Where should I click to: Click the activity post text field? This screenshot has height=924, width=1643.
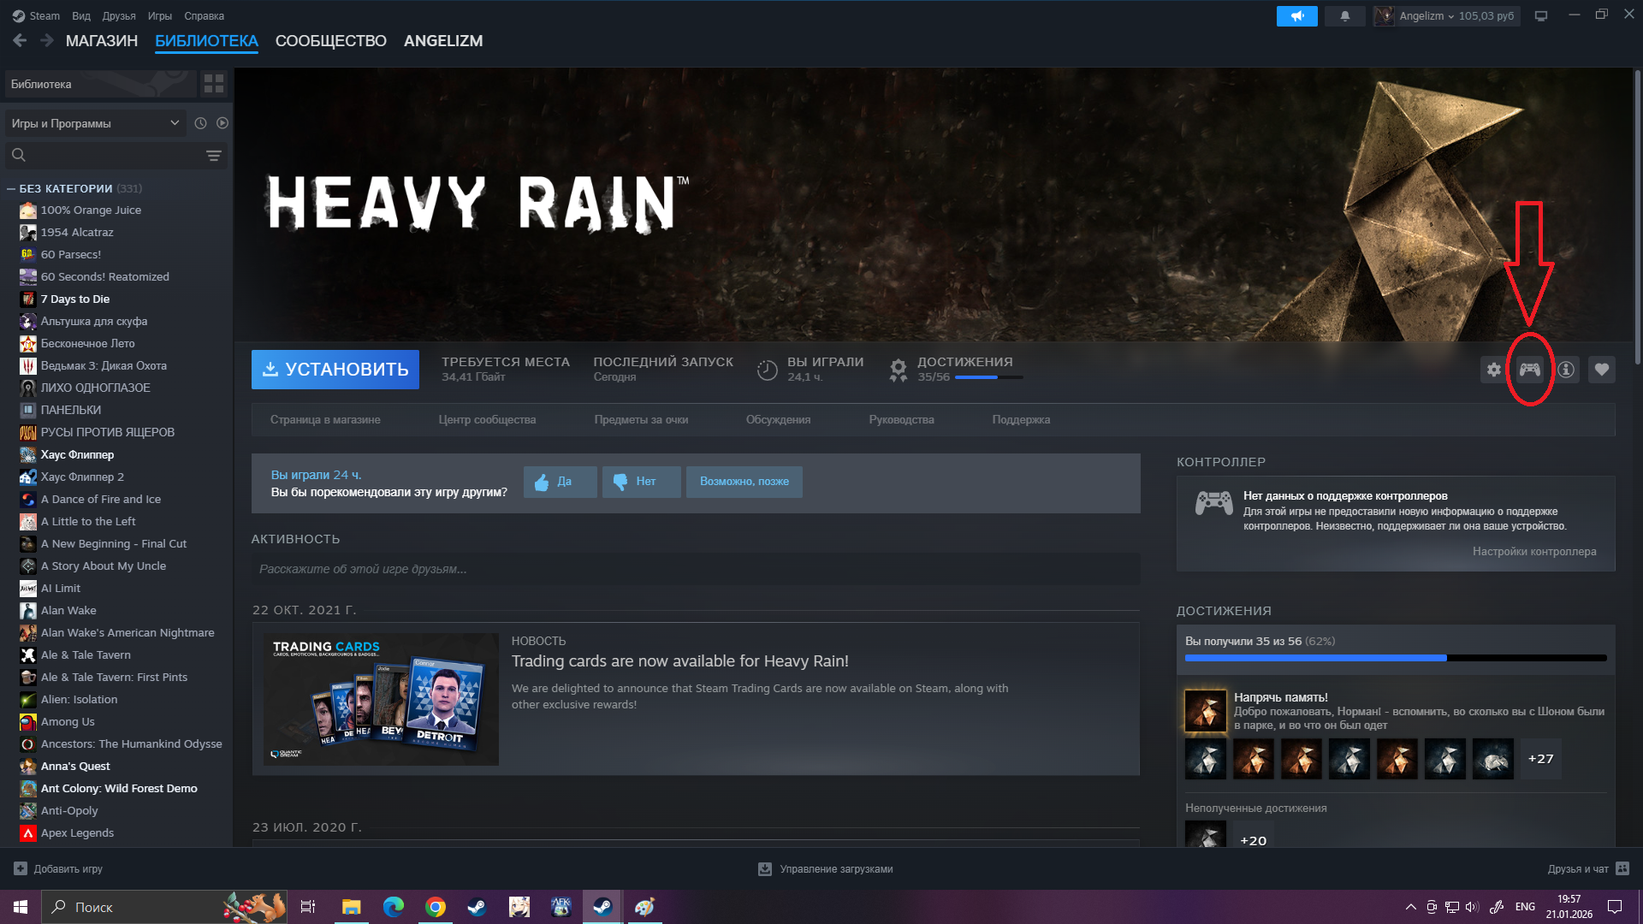click(695, 569)
